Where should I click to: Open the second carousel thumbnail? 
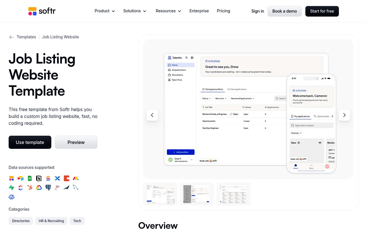click(x=197, y=194)
